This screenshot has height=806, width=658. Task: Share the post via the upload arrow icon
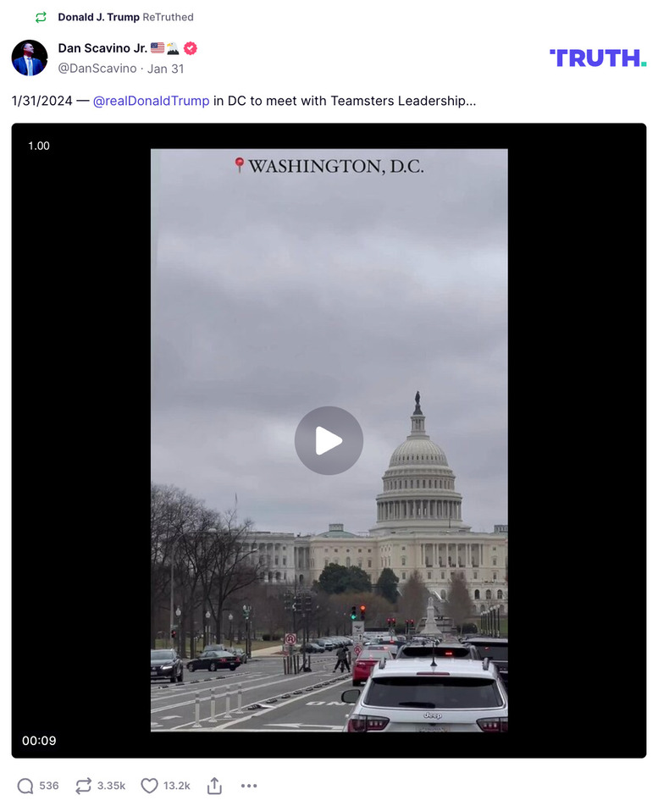click(214, 786)
